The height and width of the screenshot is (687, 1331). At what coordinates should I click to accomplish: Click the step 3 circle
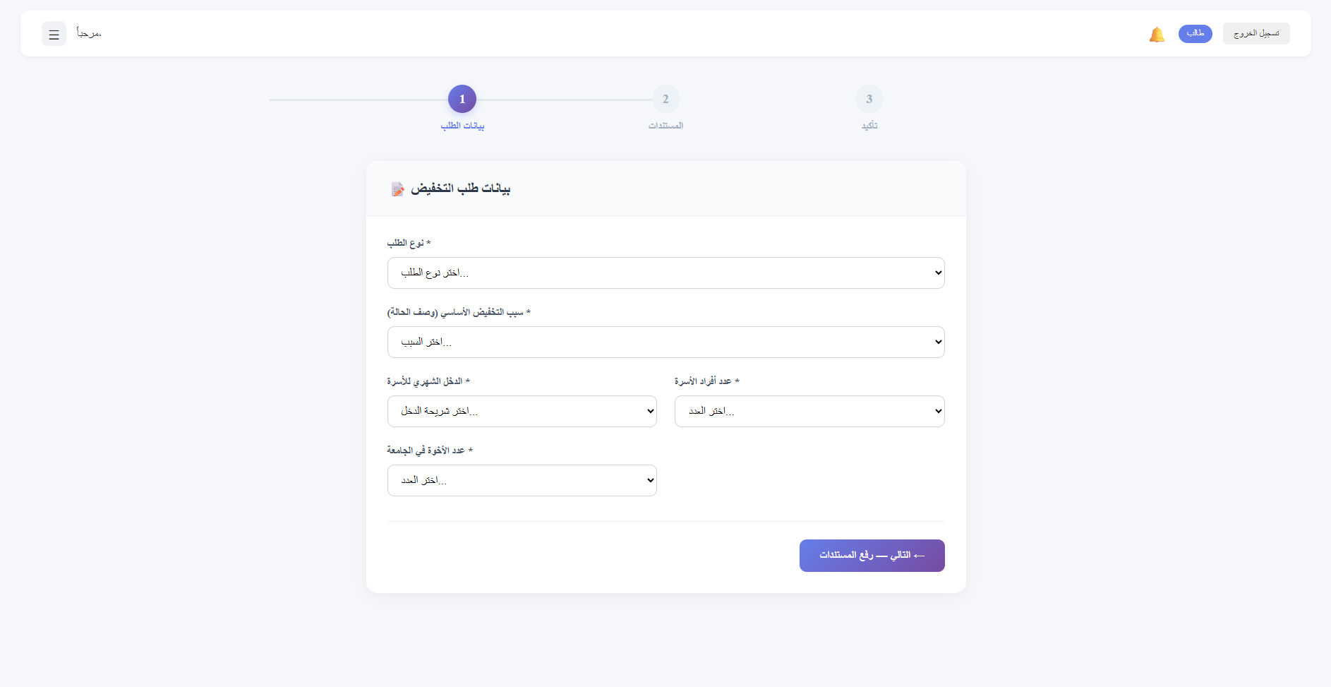(869, 99)
